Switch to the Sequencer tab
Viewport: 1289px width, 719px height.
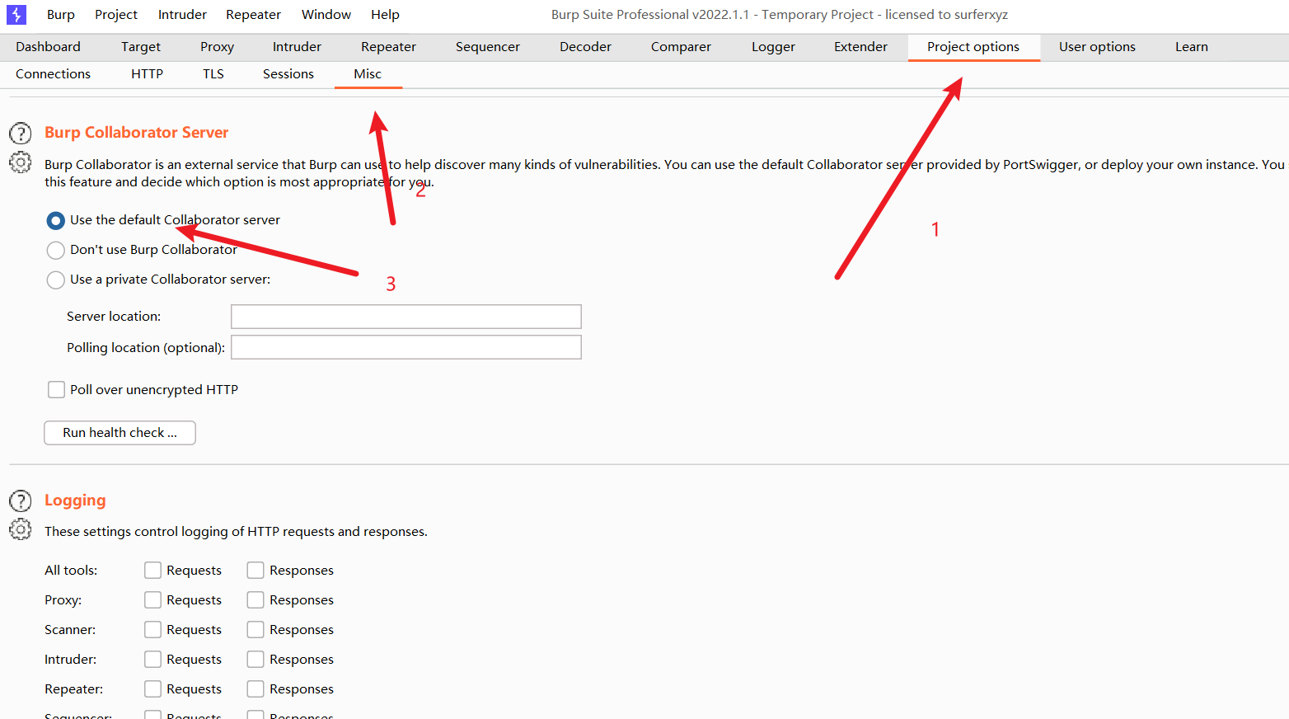pos(488,47)
